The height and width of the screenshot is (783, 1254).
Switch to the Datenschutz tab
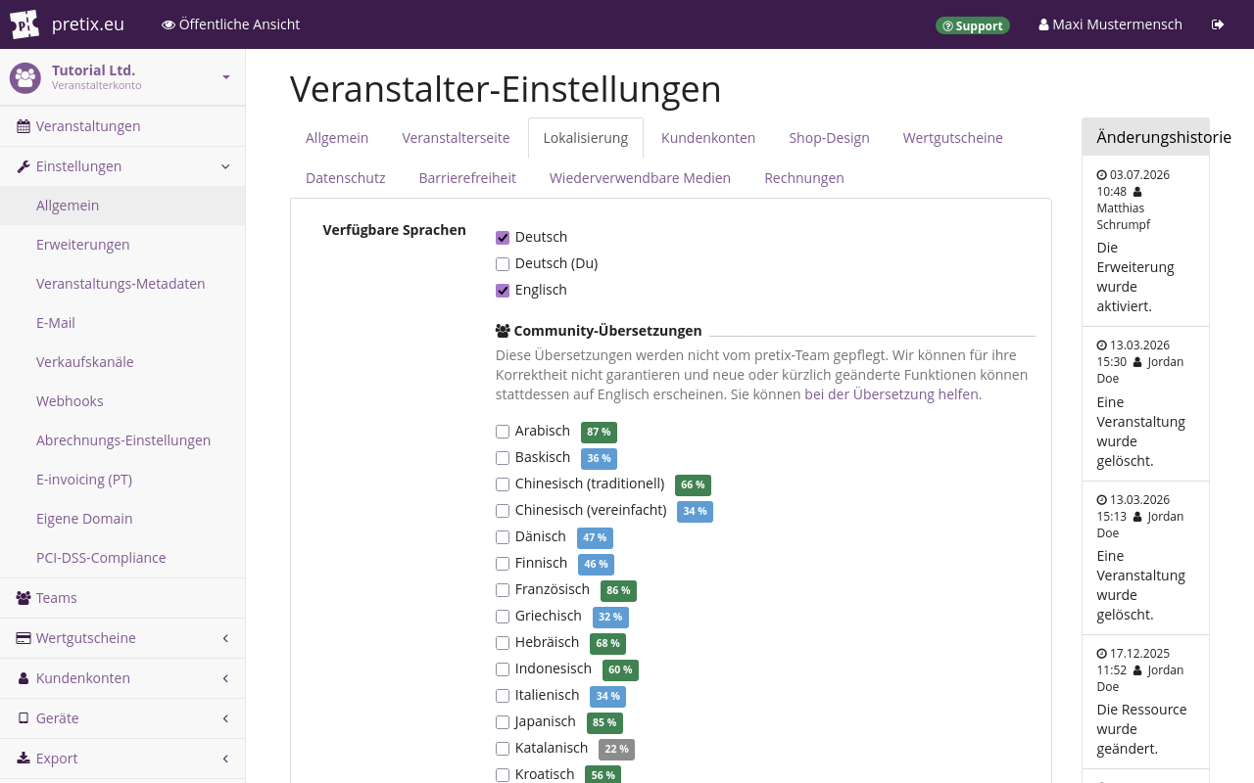(346, 178)
